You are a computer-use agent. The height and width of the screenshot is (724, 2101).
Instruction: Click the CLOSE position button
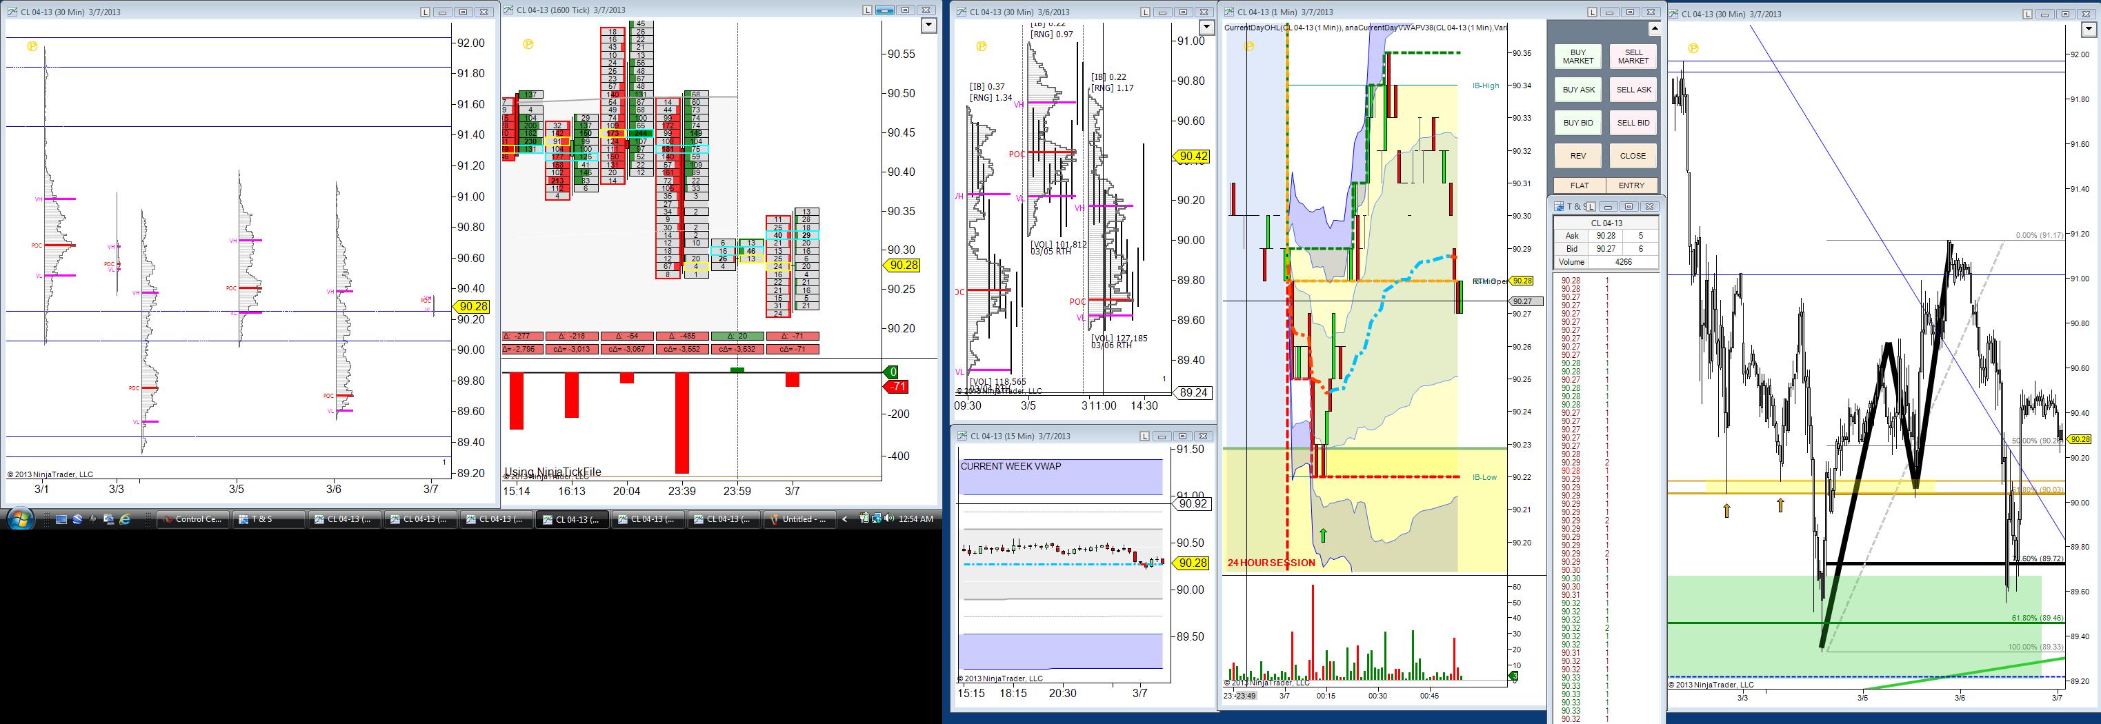point(1633,156)
